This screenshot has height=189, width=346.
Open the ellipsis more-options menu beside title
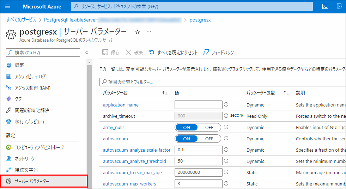point(149,32)
